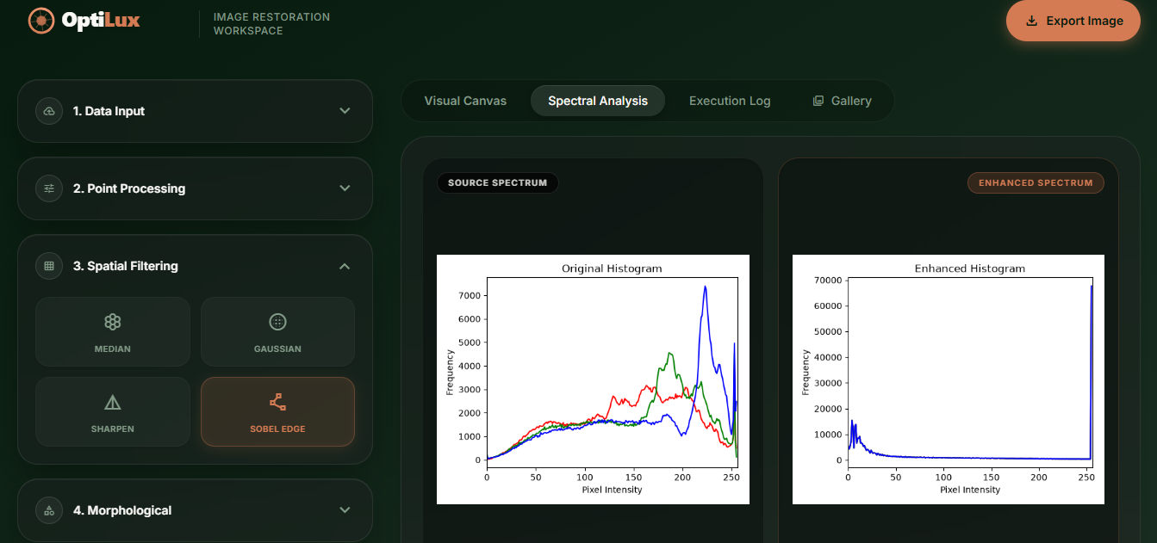The height and width of the screenshot is (543, 1157).
Task: Apply the SOBEL EDGE filter button
Action: (277, 411)
